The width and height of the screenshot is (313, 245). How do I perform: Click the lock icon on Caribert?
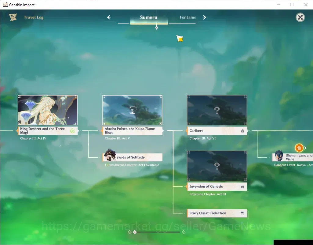click(242, 131)
